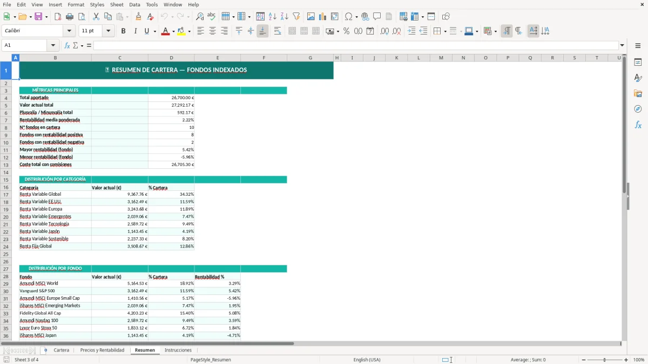Align cell text left
The width and height of the screenshot is (648, 364).
(x=200, y=31)
